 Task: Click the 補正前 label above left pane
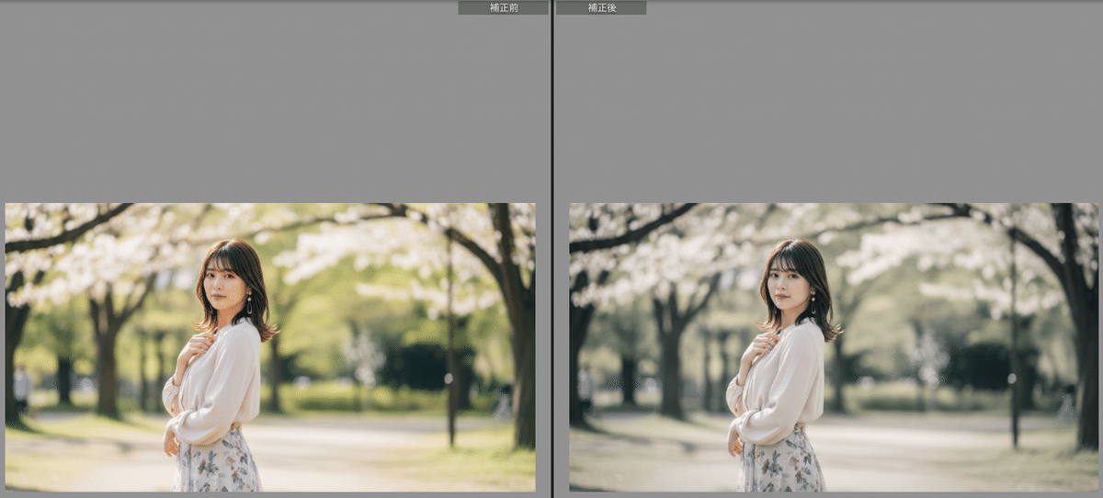[x=503, y=7]
